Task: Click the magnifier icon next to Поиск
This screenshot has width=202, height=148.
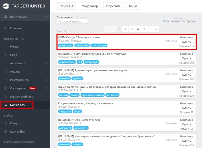Action: [x=5, y=46]
